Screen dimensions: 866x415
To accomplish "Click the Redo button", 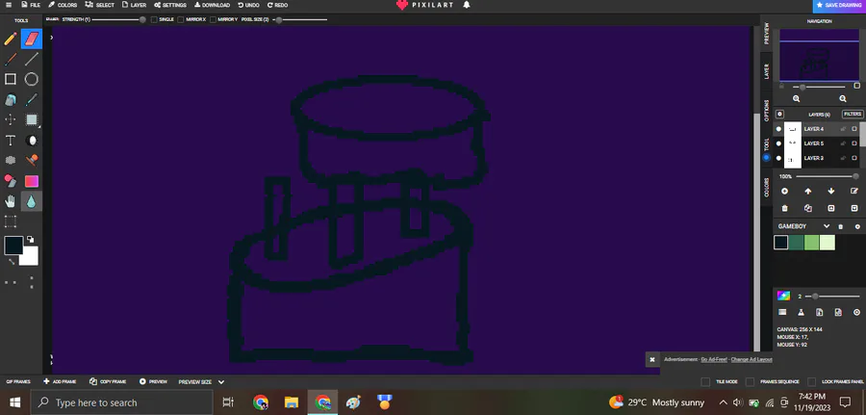I will 277,5.
